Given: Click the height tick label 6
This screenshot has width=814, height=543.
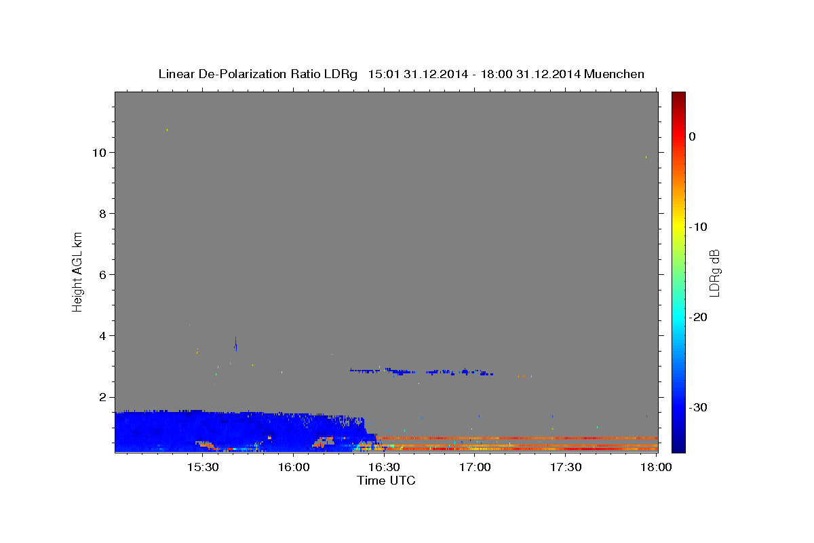Looking at the screenshot, I should (x=104, y=274).
